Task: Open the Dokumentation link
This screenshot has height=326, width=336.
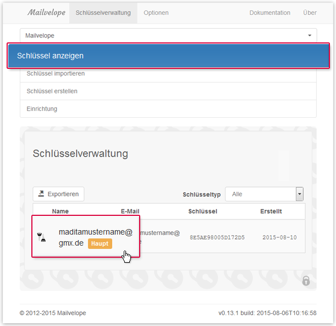Action: [x=270, y=13]
